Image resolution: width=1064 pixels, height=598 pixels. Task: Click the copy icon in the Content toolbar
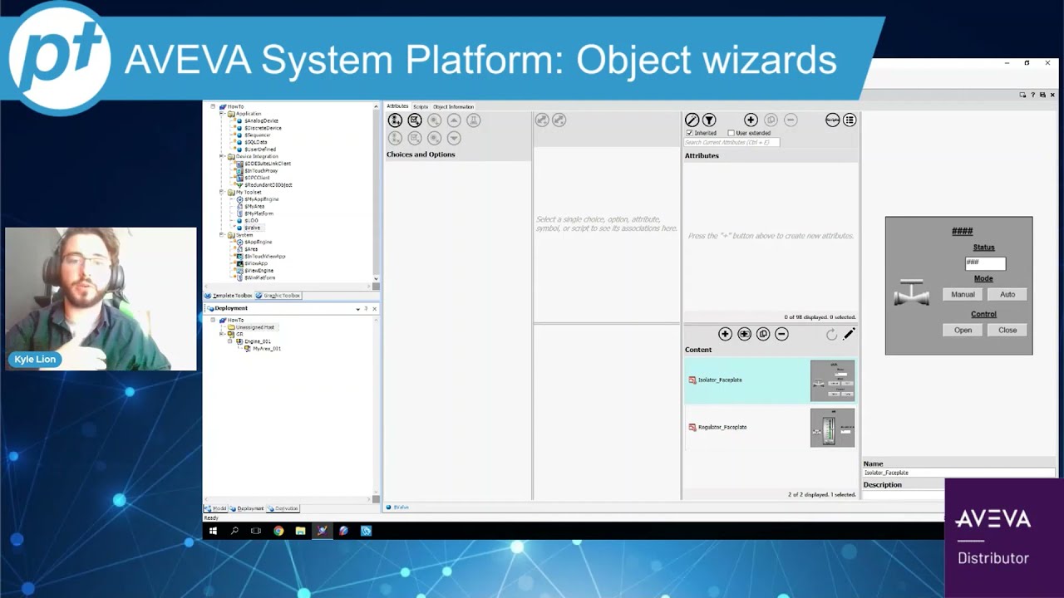click(x=763, y=334)
